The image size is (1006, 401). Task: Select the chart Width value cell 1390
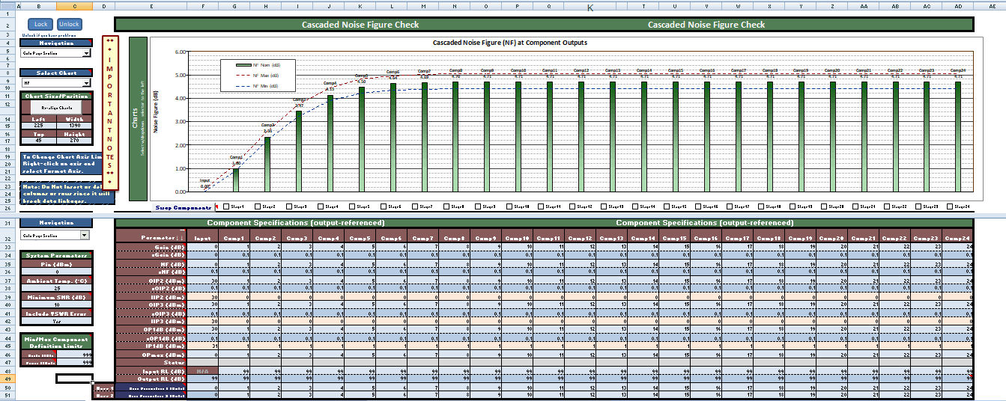click(x=76, y=126)
